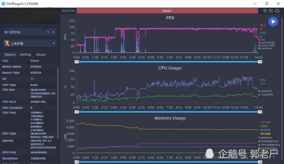Click the device info panel scrollbar
Viewport: 284px width, 164px height.
58,103
